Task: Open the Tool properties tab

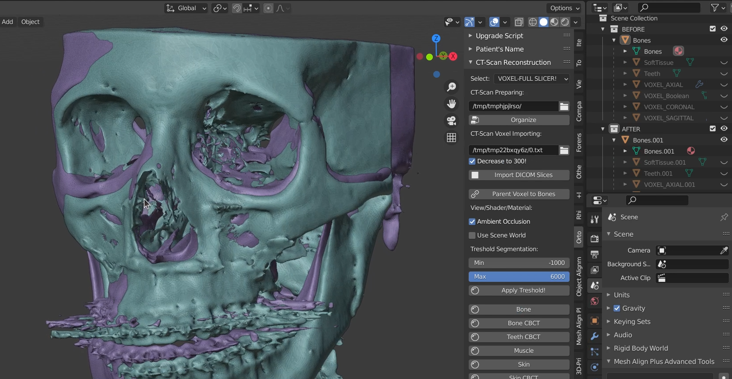Action: pyautogui.click(x=594, y=219)
